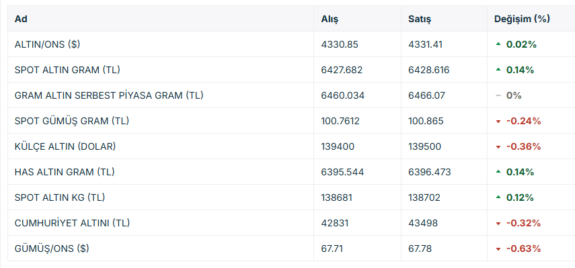Viewport: 575px width, 268px height.
Task: Click the gray dash icon beside 0%
Action: [x=498, y=95]
